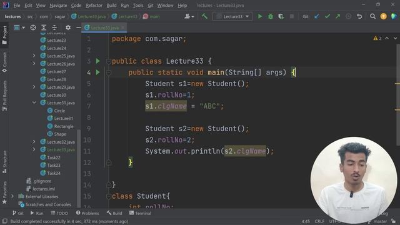
Task: Go to next highlighted error arrow
Action: tap(395, 38)
